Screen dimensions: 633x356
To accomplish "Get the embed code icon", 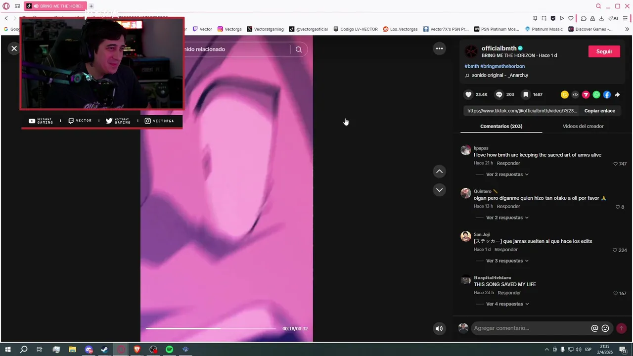I will [575, 94].
